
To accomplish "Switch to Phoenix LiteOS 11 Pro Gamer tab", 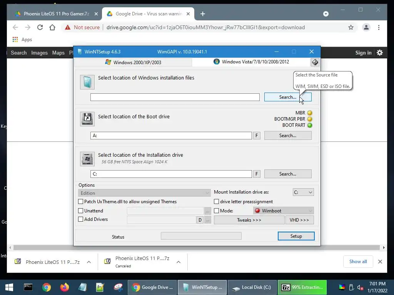I will 56,14.
